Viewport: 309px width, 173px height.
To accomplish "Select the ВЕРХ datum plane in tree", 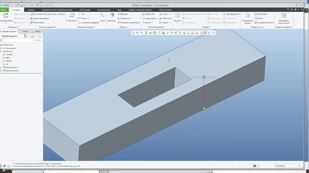I will tap(6, 58).
